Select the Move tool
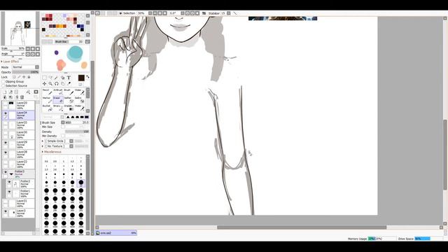 click(44, 84)
